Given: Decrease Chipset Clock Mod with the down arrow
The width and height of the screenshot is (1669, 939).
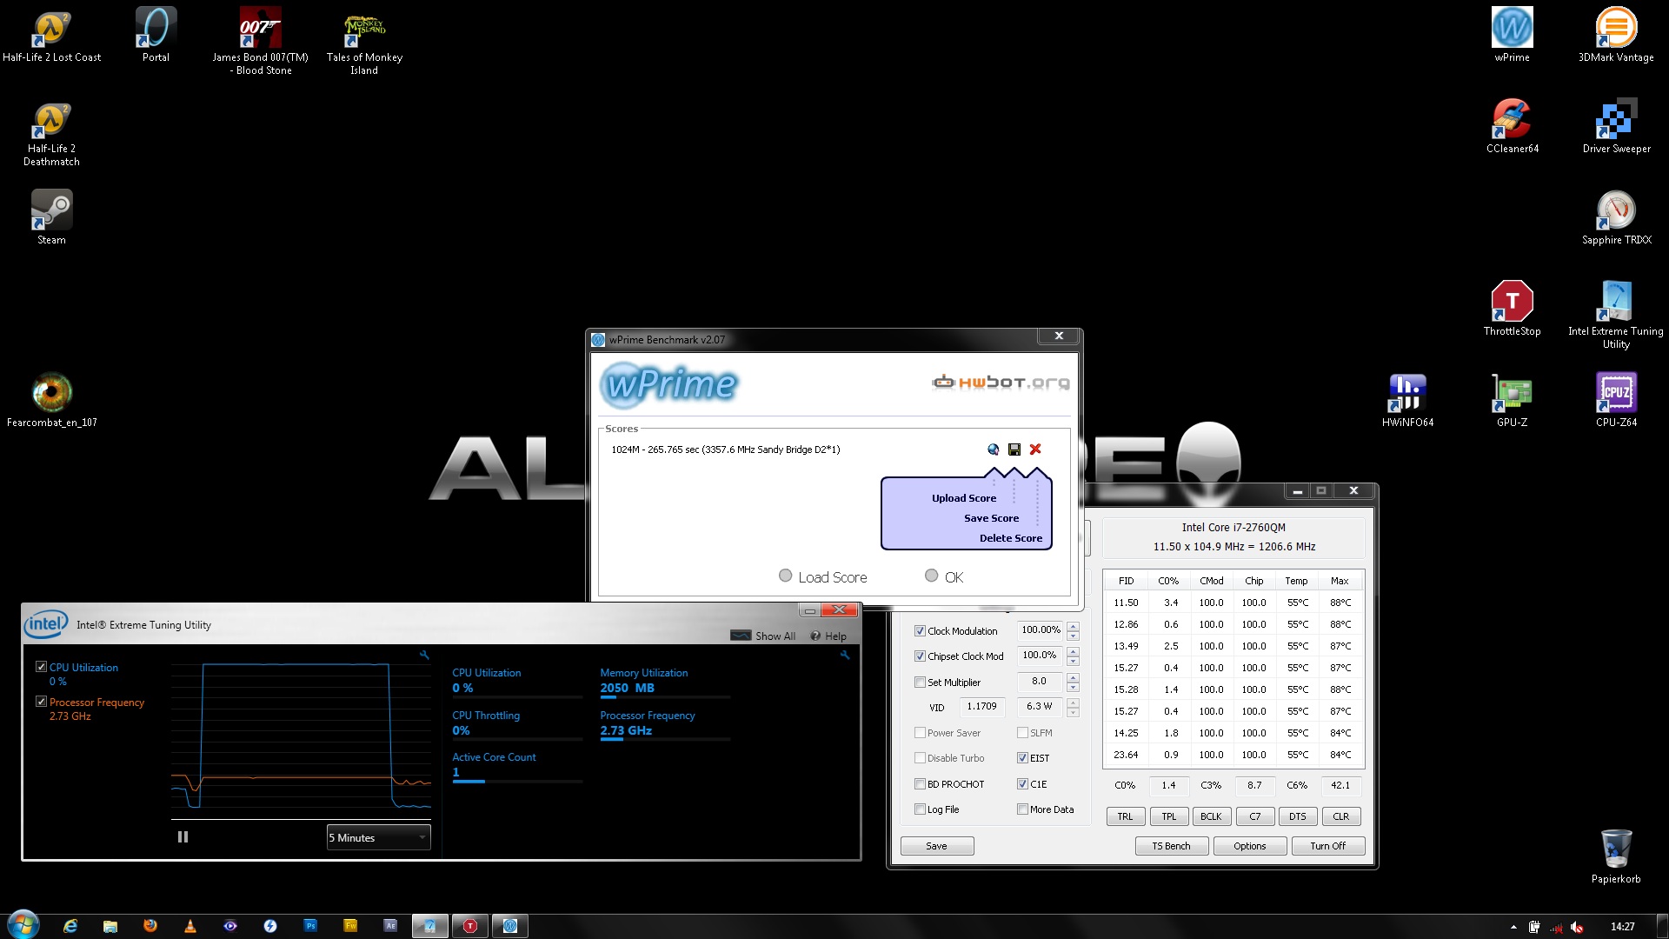Looking at the screenshot, I should click(1073, 661).
